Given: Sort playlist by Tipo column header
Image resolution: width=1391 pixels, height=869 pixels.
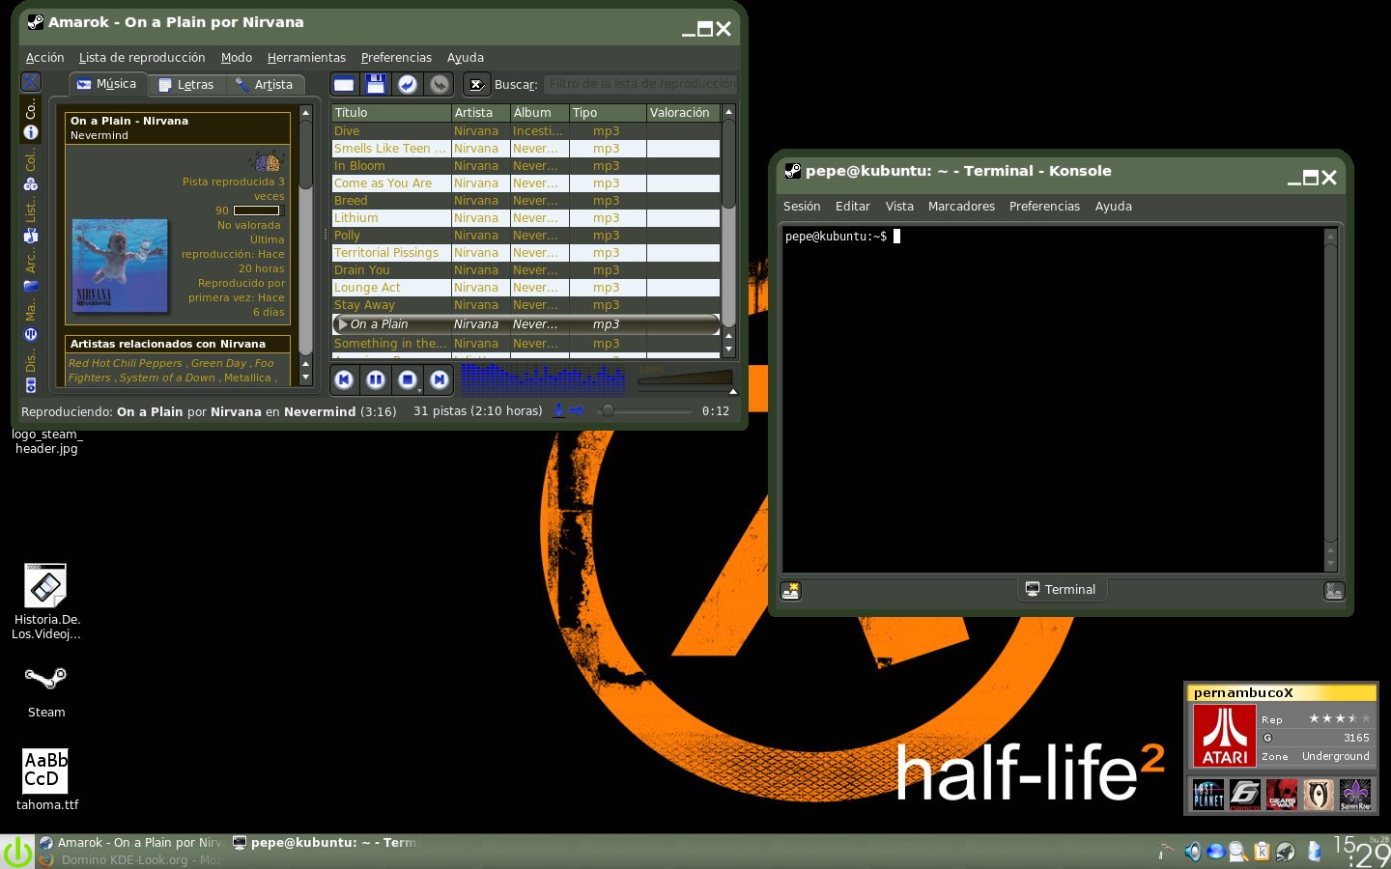Looking at the screenshot, I should 608,113.
